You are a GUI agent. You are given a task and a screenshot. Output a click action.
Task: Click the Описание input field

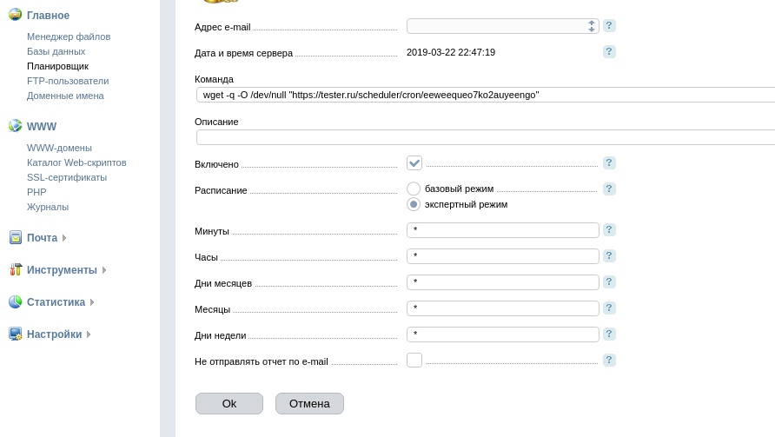point(485,137)
